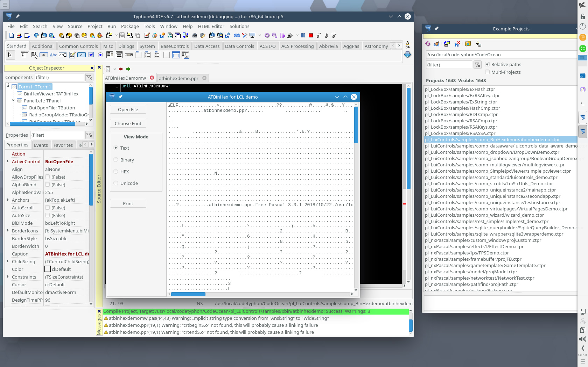Click the binoculars Find icon in toolbar
Image resolution: width=588 pixels, height=367 pixels.
pos(195,35)
